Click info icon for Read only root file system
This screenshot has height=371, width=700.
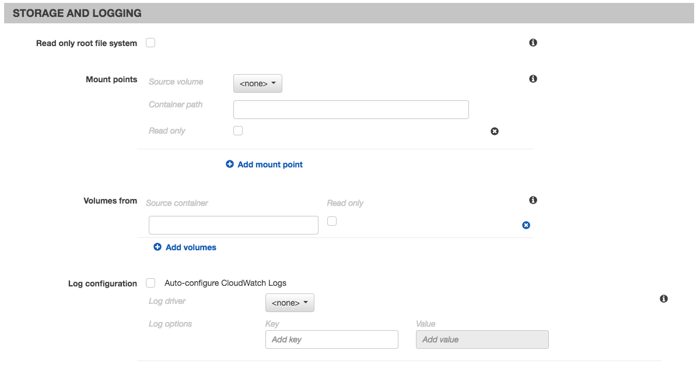(x=533, y=43)
